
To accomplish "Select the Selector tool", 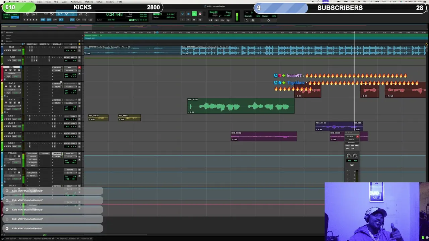I will [66, 14].
